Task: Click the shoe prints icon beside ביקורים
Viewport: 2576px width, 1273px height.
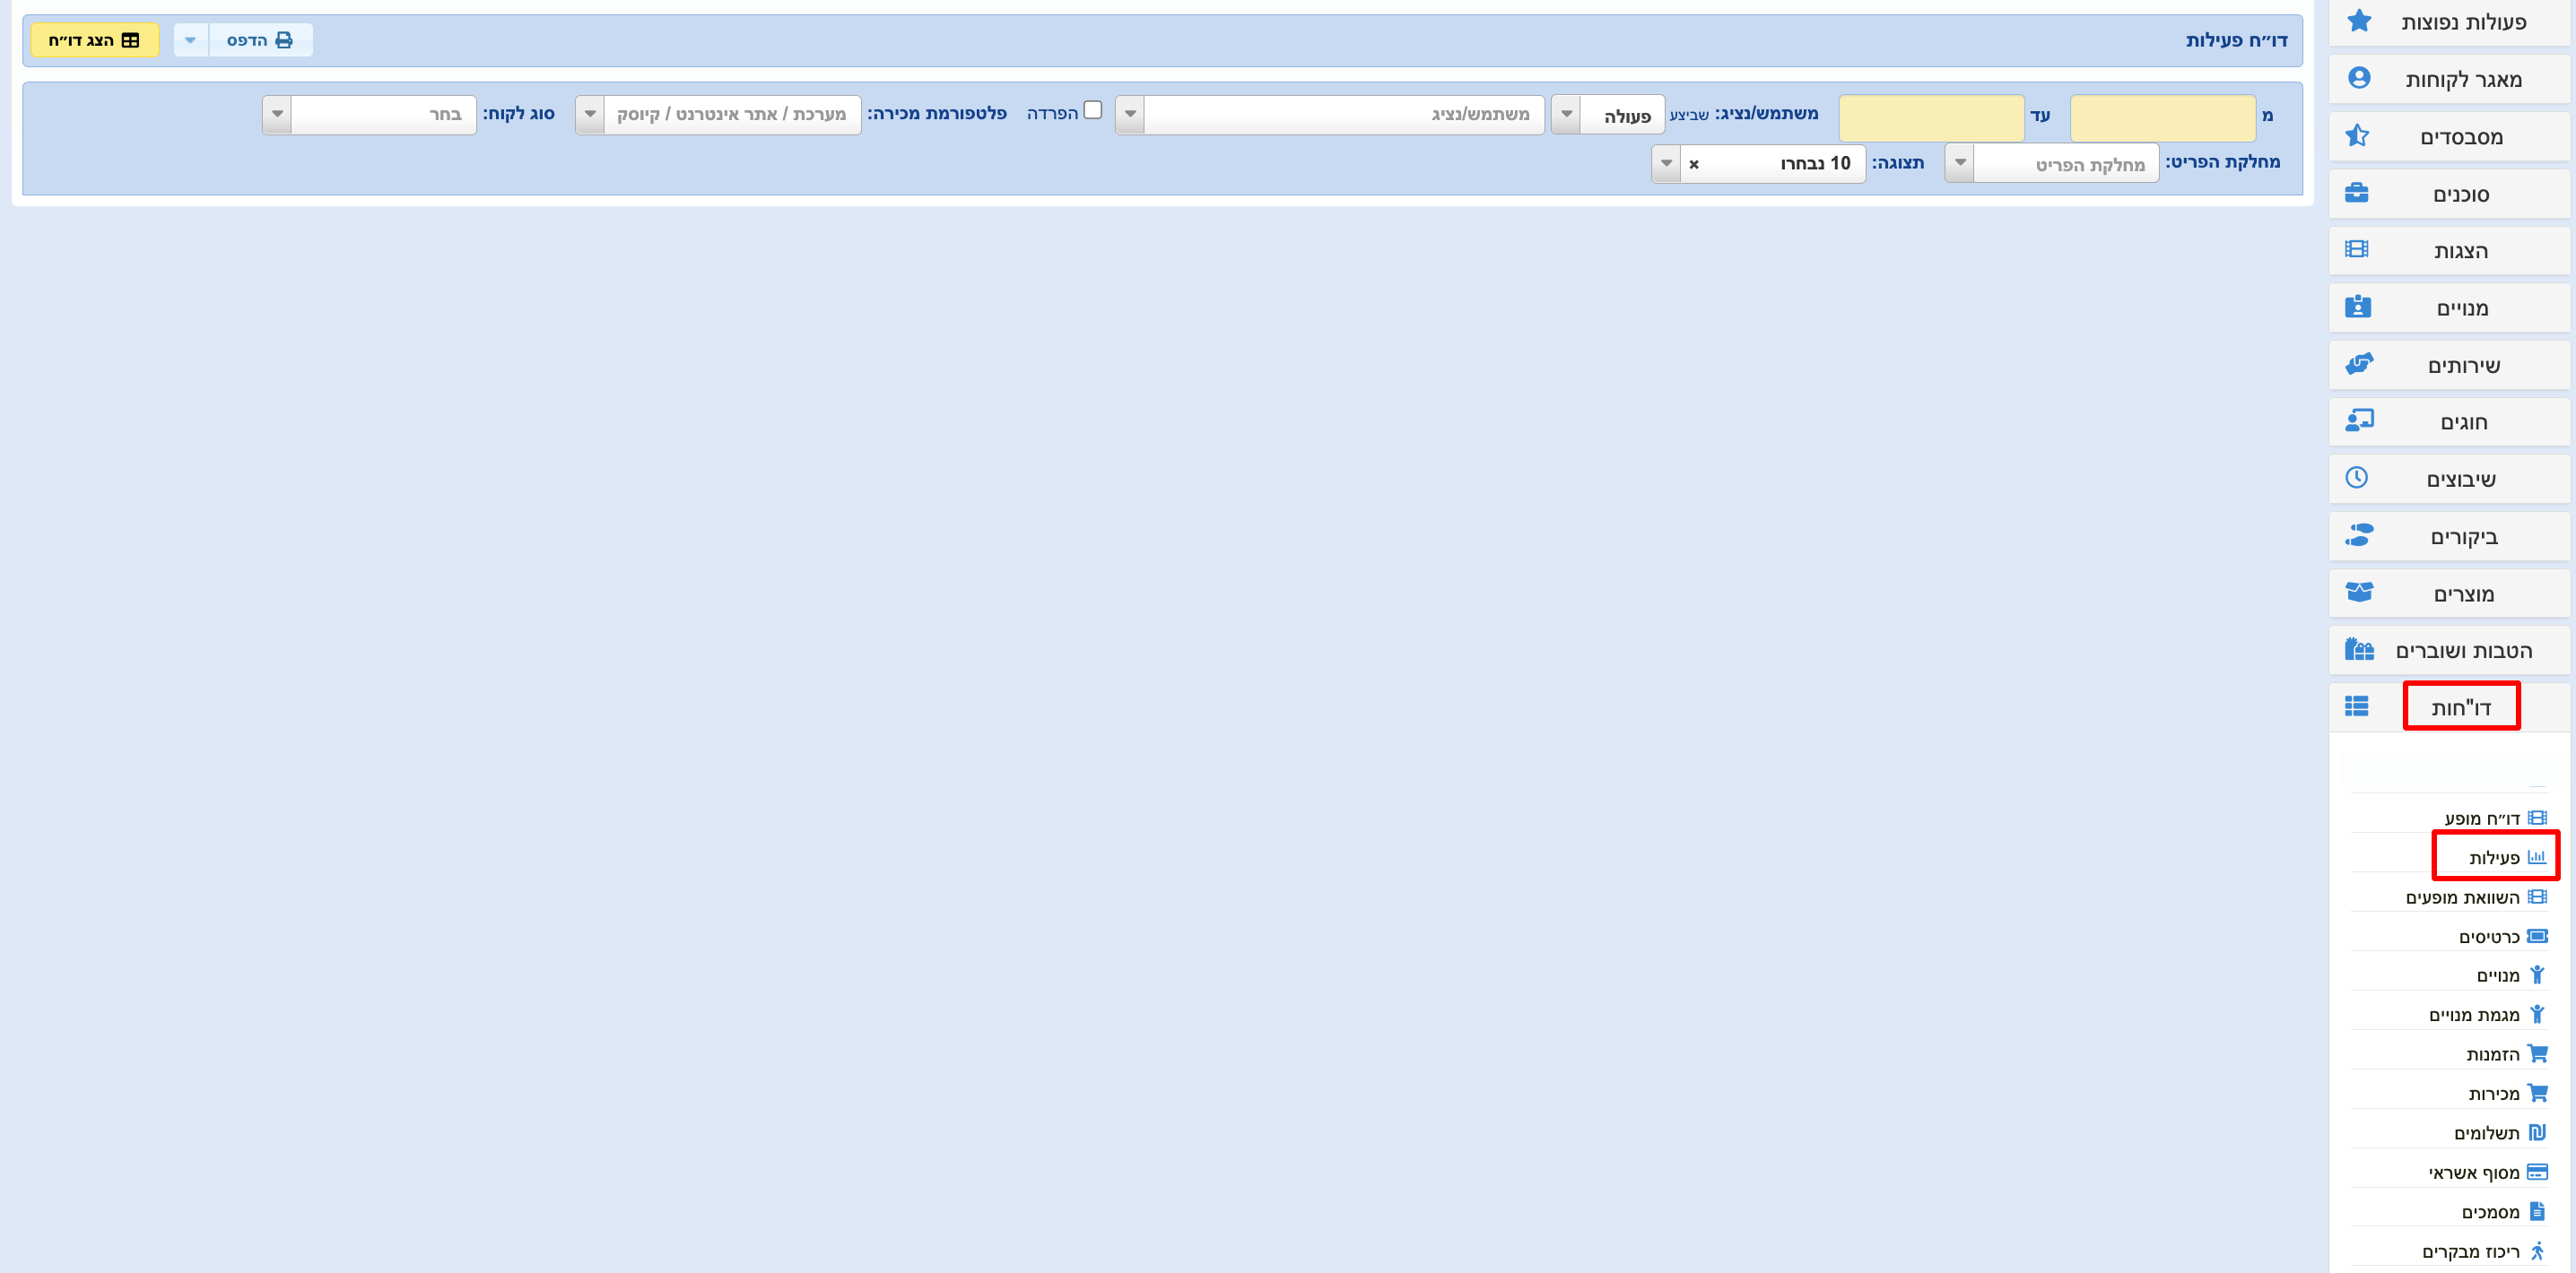Action: (x=2358, y=535)
